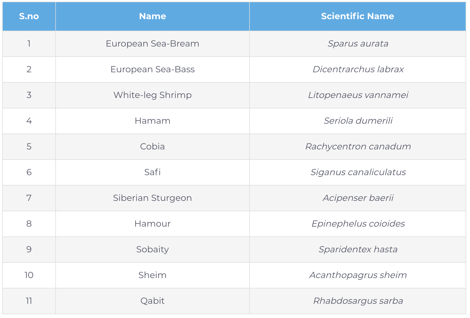The width and height of the screenshot is (470, 318).
Task: Click Litopenaeus vannamei text
Action: pyautogui.click(x=358, y=95)
